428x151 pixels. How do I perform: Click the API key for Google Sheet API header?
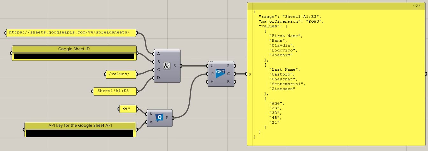80,125
